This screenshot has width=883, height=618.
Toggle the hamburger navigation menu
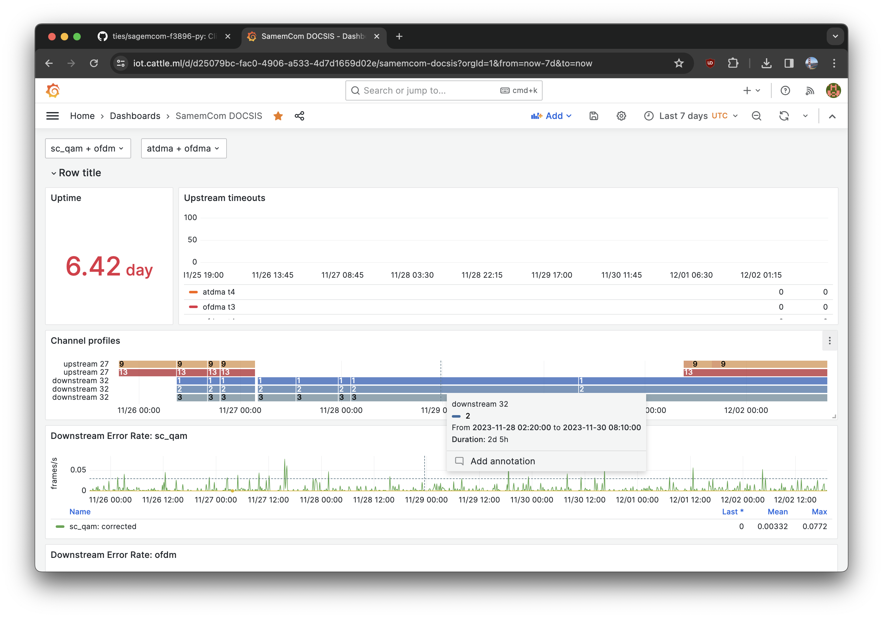coord(53,116)
